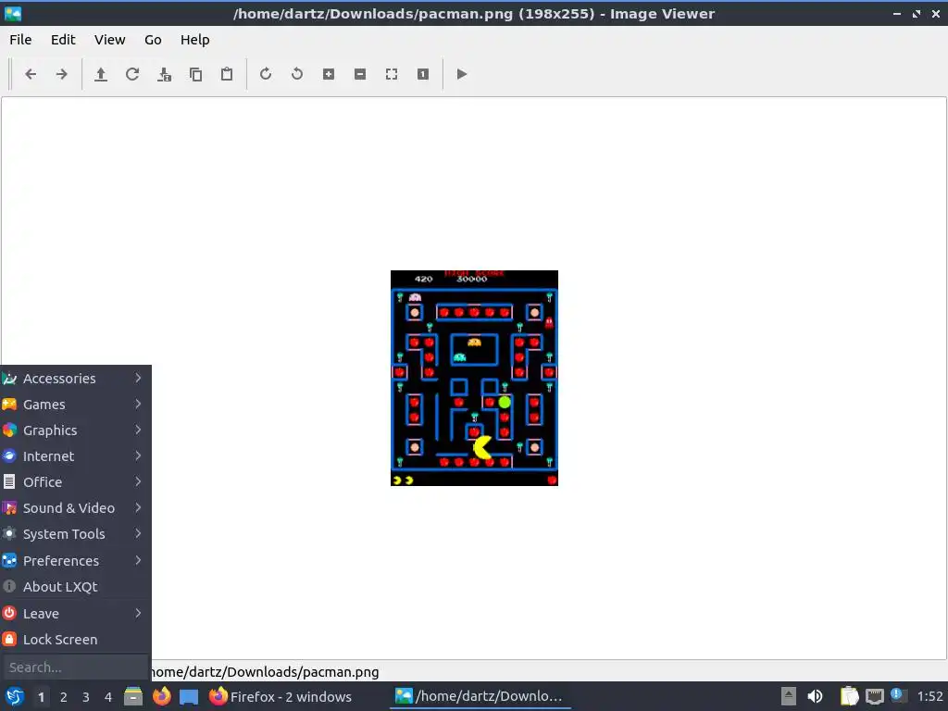The width and height of the screenshot is (948, 711).
Task: Click the chevron beside Sound & Video
Action: tap(138, 508)
